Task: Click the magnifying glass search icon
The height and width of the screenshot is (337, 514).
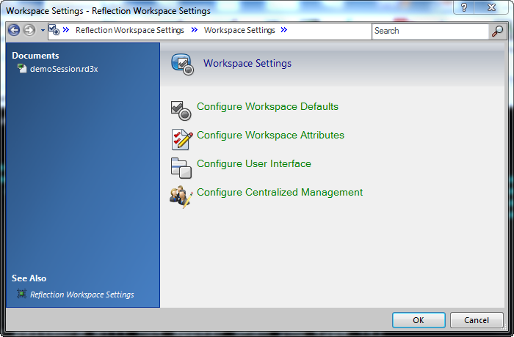Action: (x=497, y=31)
